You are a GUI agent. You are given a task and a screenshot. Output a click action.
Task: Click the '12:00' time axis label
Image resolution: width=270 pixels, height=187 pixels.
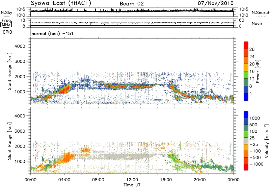(x=132, y=180)
